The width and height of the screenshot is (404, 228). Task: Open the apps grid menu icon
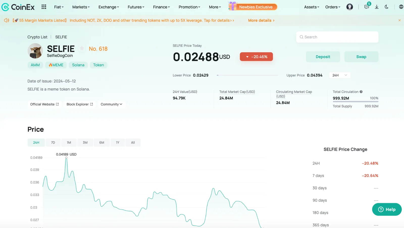click(x=44, y=7)
